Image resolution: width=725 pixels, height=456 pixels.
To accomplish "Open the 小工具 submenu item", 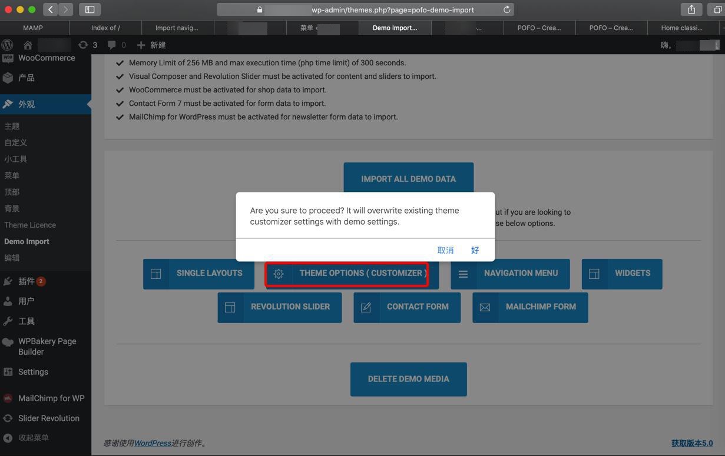I will [x=16, y=159].
